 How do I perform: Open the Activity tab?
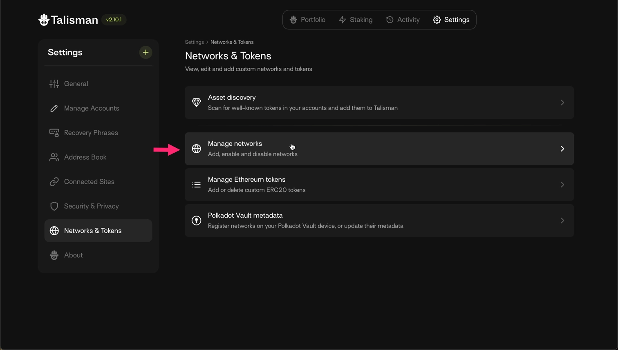click(403, 20)
